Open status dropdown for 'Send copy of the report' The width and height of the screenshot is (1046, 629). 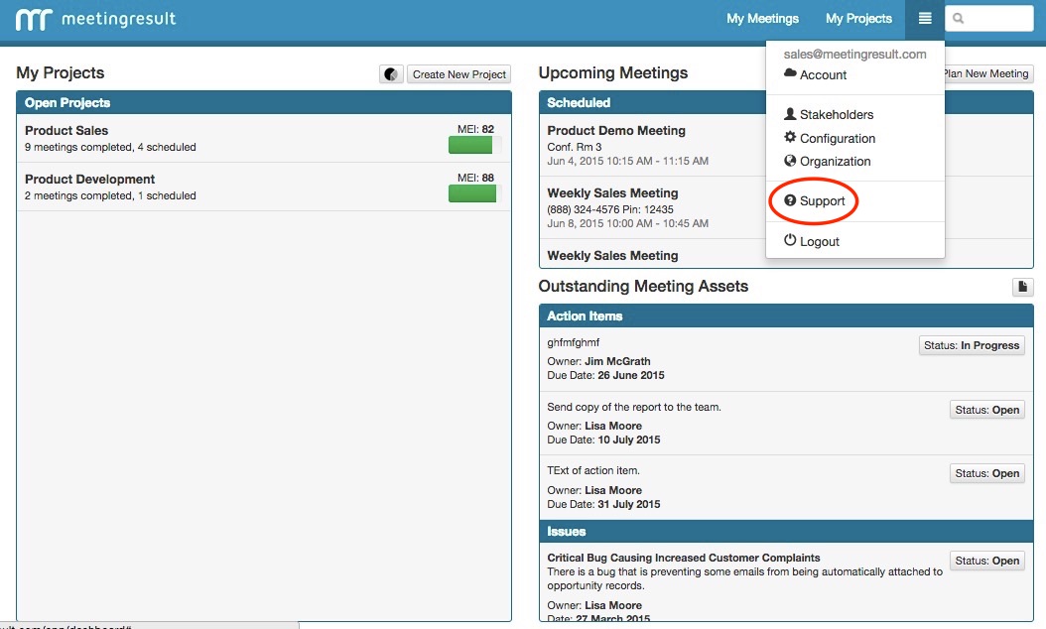[x=986, y=410]
